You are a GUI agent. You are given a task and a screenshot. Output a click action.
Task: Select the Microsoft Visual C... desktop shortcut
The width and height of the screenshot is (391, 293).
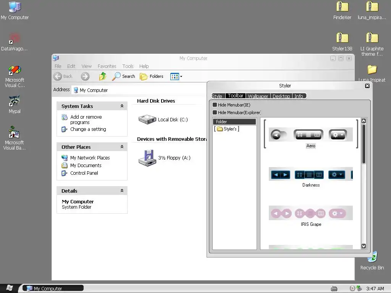pos(15,76)
